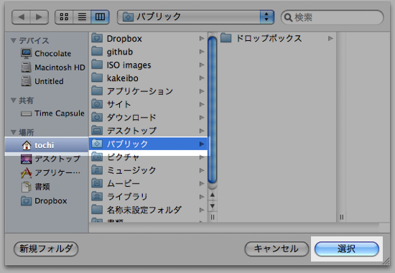395x273 pixels.
Task: Select the github folder
Action: point(148,52)
